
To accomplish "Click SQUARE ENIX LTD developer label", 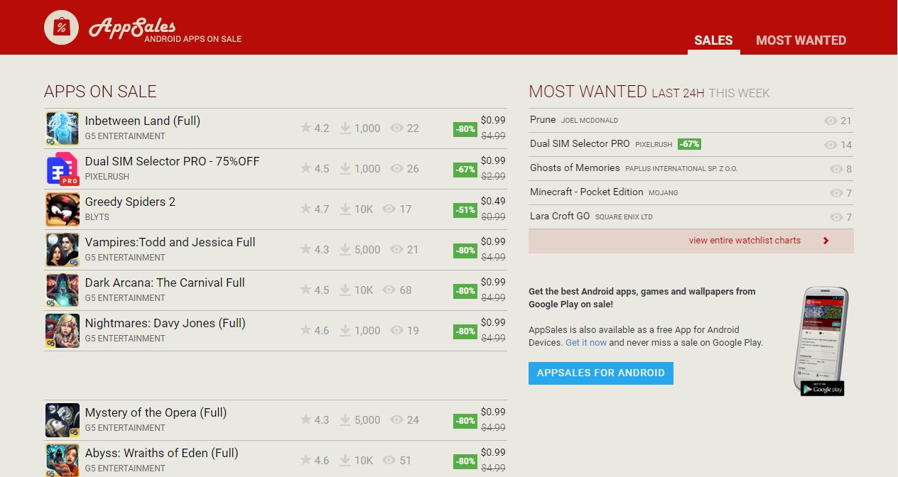I will [x=624, y=216].
